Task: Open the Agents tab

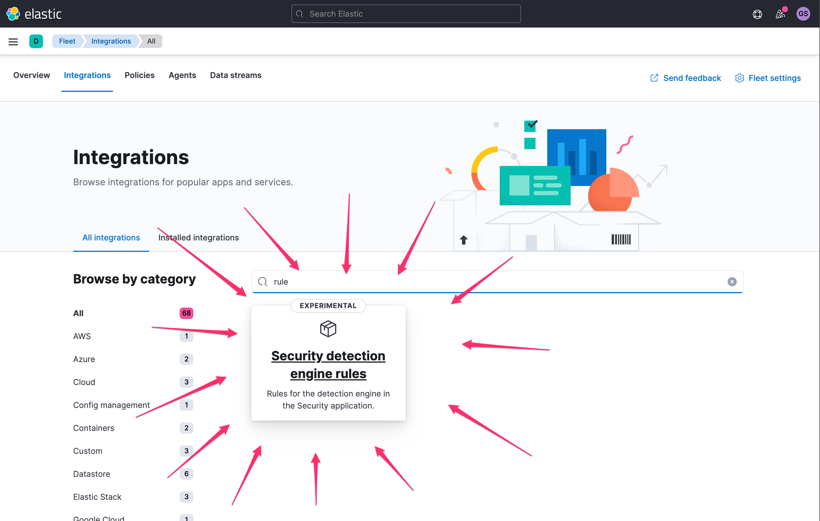Action: (182, 75)
